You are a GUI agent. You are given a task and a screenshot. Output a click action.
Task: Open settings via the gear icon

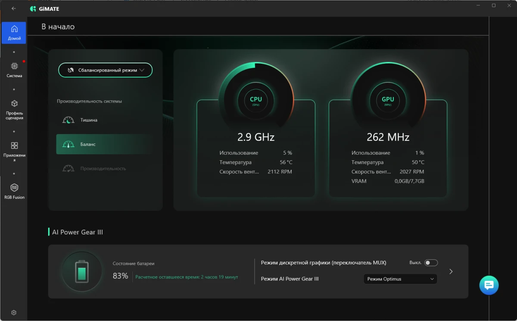pos(14,312)
